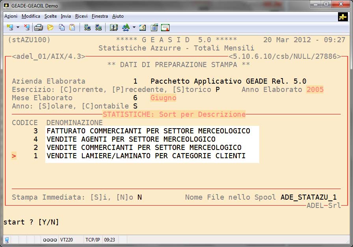Expand the new connection dropdown arrow
Image resolution: width=353 pixels, height=247 pixels.
(x=18, y=28)
